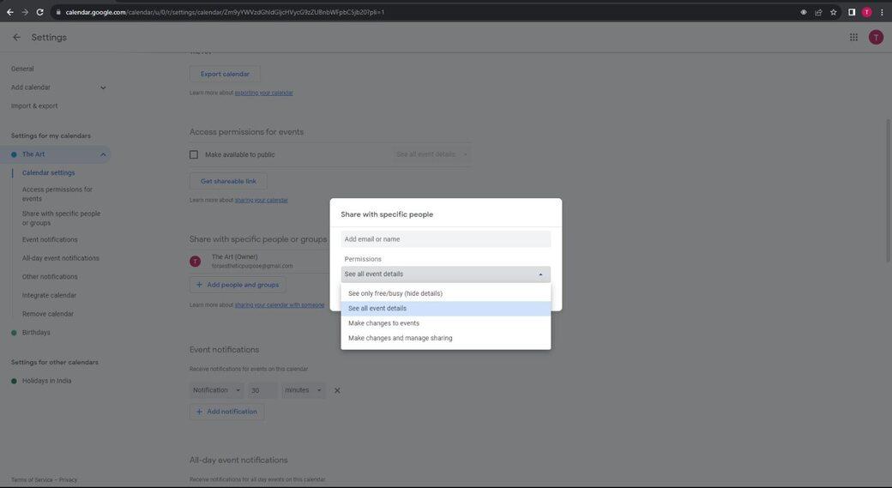The height and width of the screenshot is (488, 892).
Task: Open the exporting your calendar link
Action: tap(264, 93)
